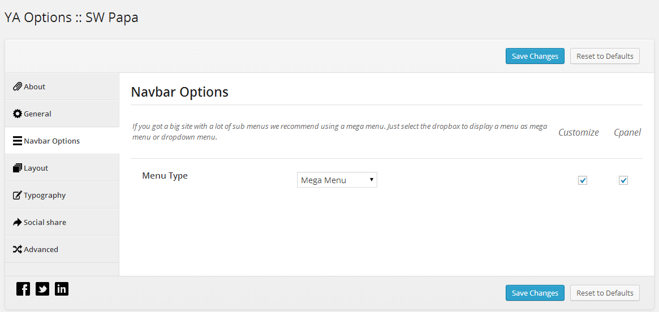The width and height of the screenshot is (659, 312).
Task: Click the bottom Reset to Defaults button
Action: pyautogui.click(x=605, y=293)
